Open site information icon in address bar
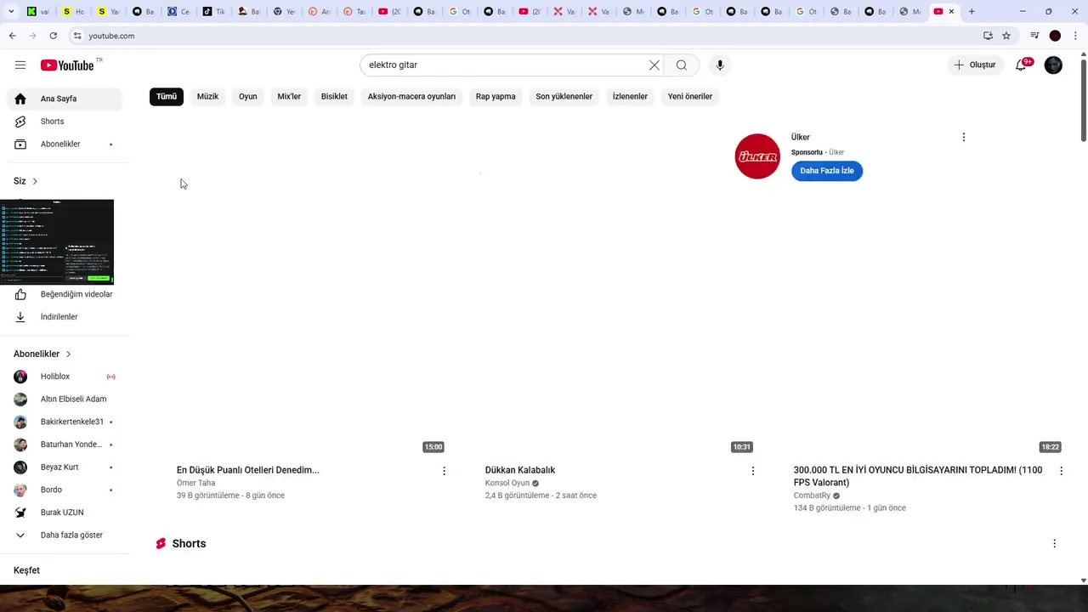 (76, 36)
